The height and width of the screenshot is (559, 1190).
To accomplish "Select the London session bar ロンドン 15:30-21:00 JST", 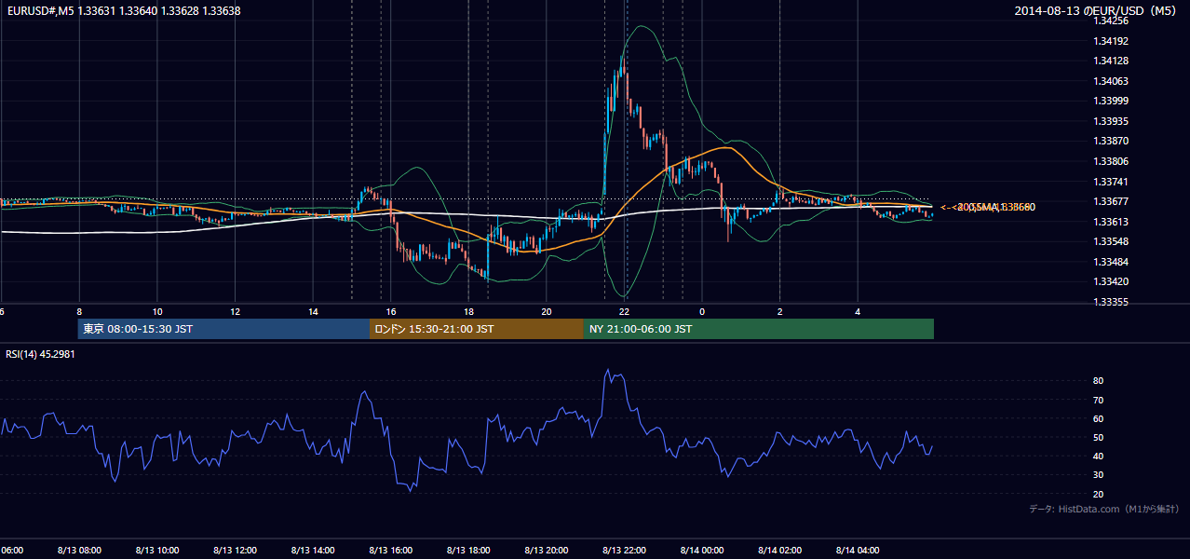I will click(477, 329).
